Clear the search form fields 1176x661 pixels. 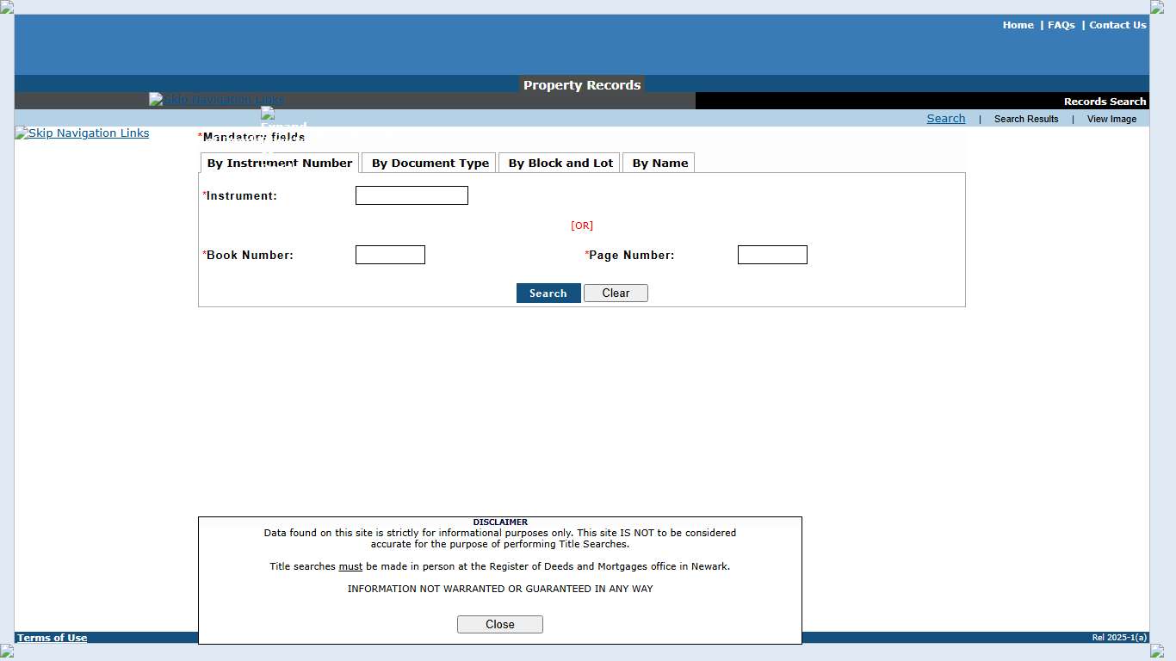(x=616, y=293)
